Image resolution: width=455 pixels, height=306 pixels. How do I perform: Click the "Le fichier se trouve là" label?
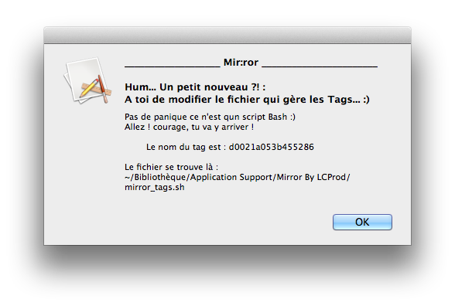171,167
